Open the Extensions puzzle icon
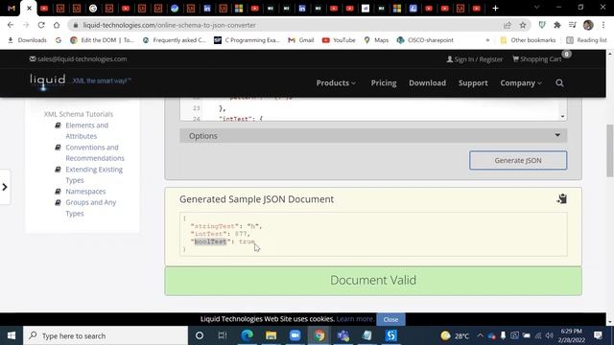 [557, 25]
